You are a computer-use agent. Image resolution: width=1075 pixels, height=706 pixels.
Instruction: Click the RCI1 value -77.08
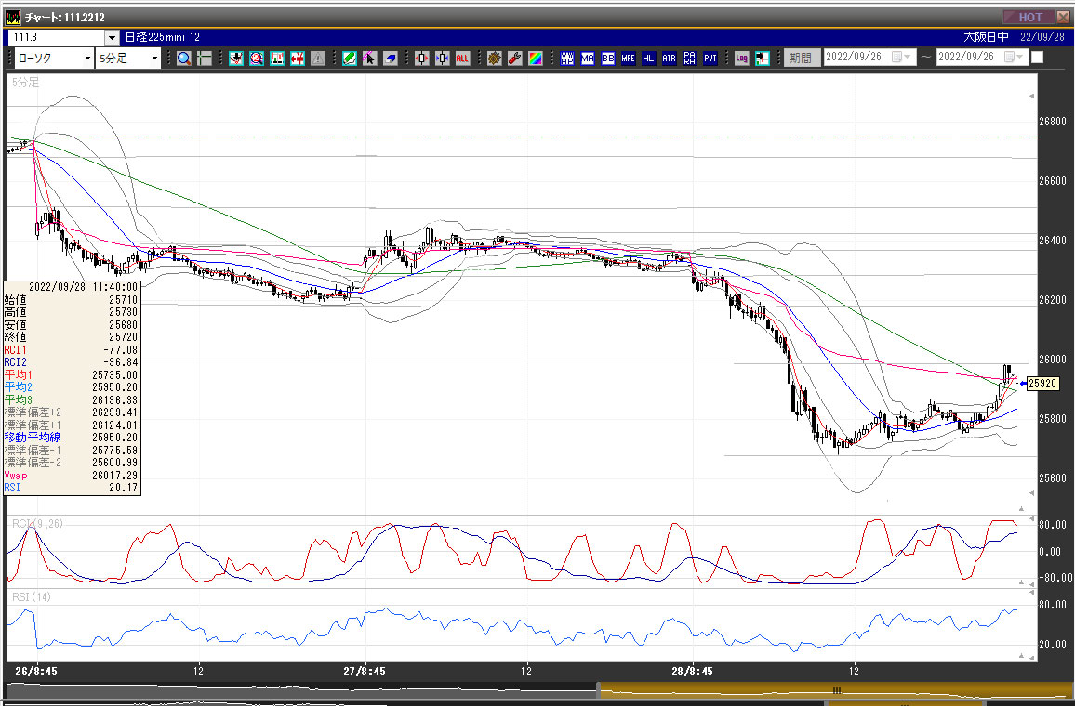pos(119,350)
